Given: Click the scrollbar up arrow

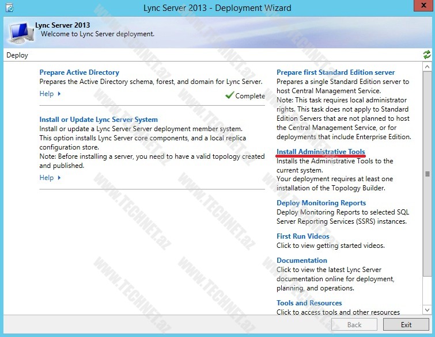Looking at the screenshot, I should pyautogui.click(x=427, y=67).
